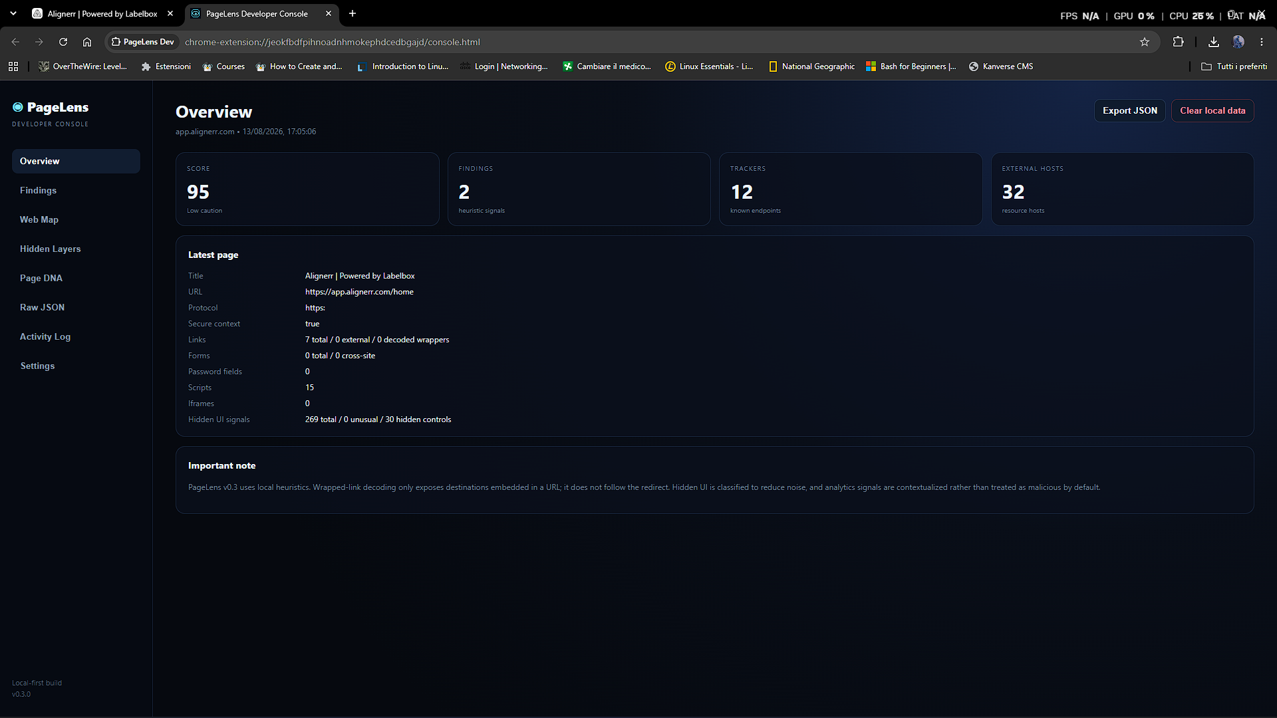The width and height of the screenshot is (1277, 718).
Task: Open the Downloads icon in toolbar
Action: click(1214, 42)
